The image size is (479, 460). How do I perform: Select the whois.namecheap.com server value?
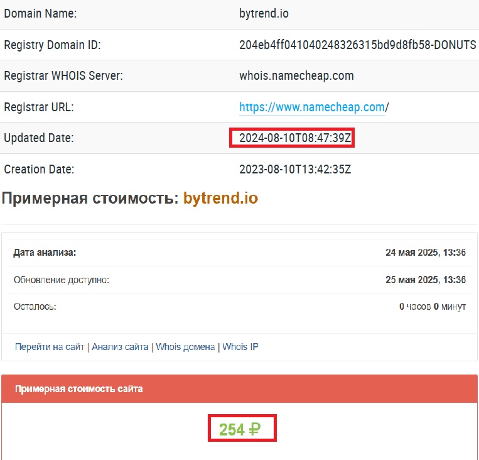tap(296, 76)
